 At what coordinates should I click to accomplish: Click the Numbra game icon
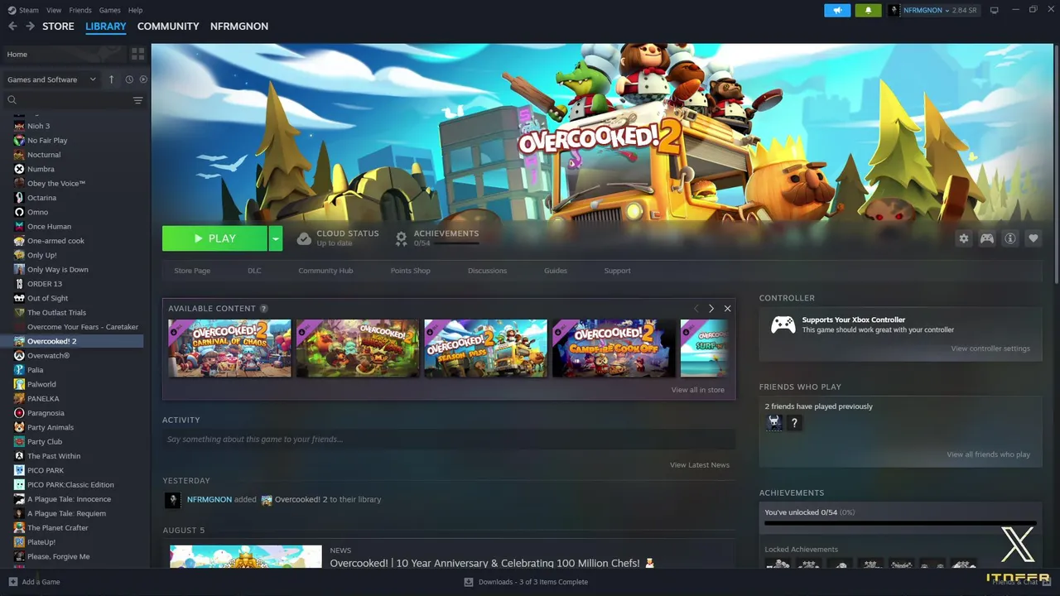pyautogui.click(x=19, y=169)
